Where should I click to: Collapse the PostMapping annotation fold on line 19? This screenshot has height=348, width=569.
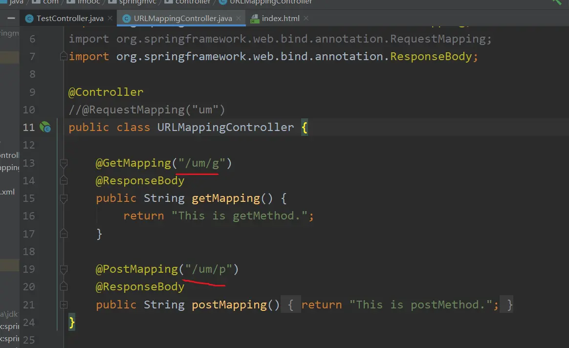click(64, 269)
